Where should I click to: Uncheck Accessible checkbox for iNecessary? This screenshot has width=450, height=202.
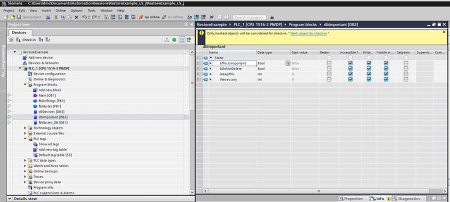(350, 79)
